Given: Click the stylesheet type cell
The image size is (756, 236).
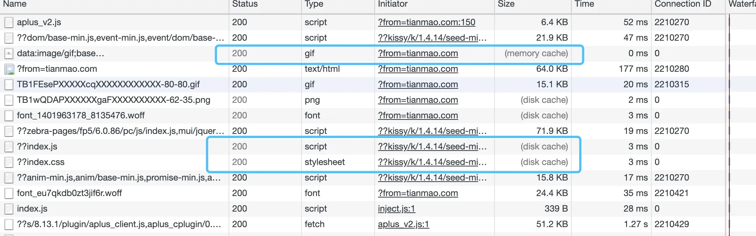Looking at the screenshot, I should (324, 162).
